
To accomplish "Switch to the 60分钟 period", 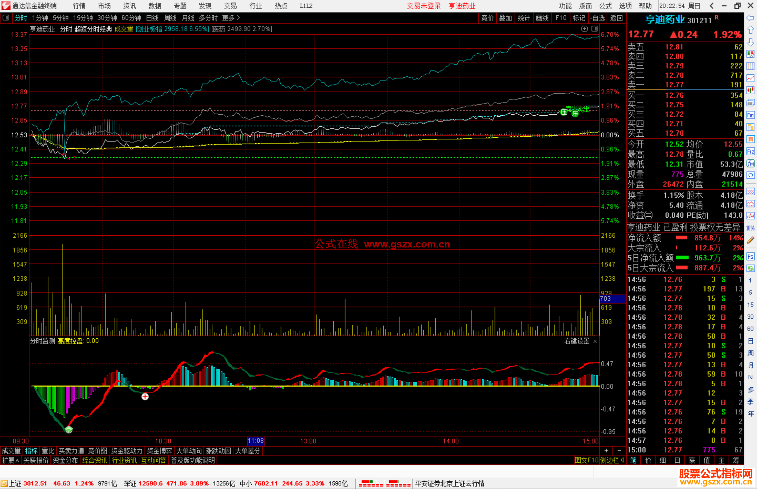I will pos(131,18).
